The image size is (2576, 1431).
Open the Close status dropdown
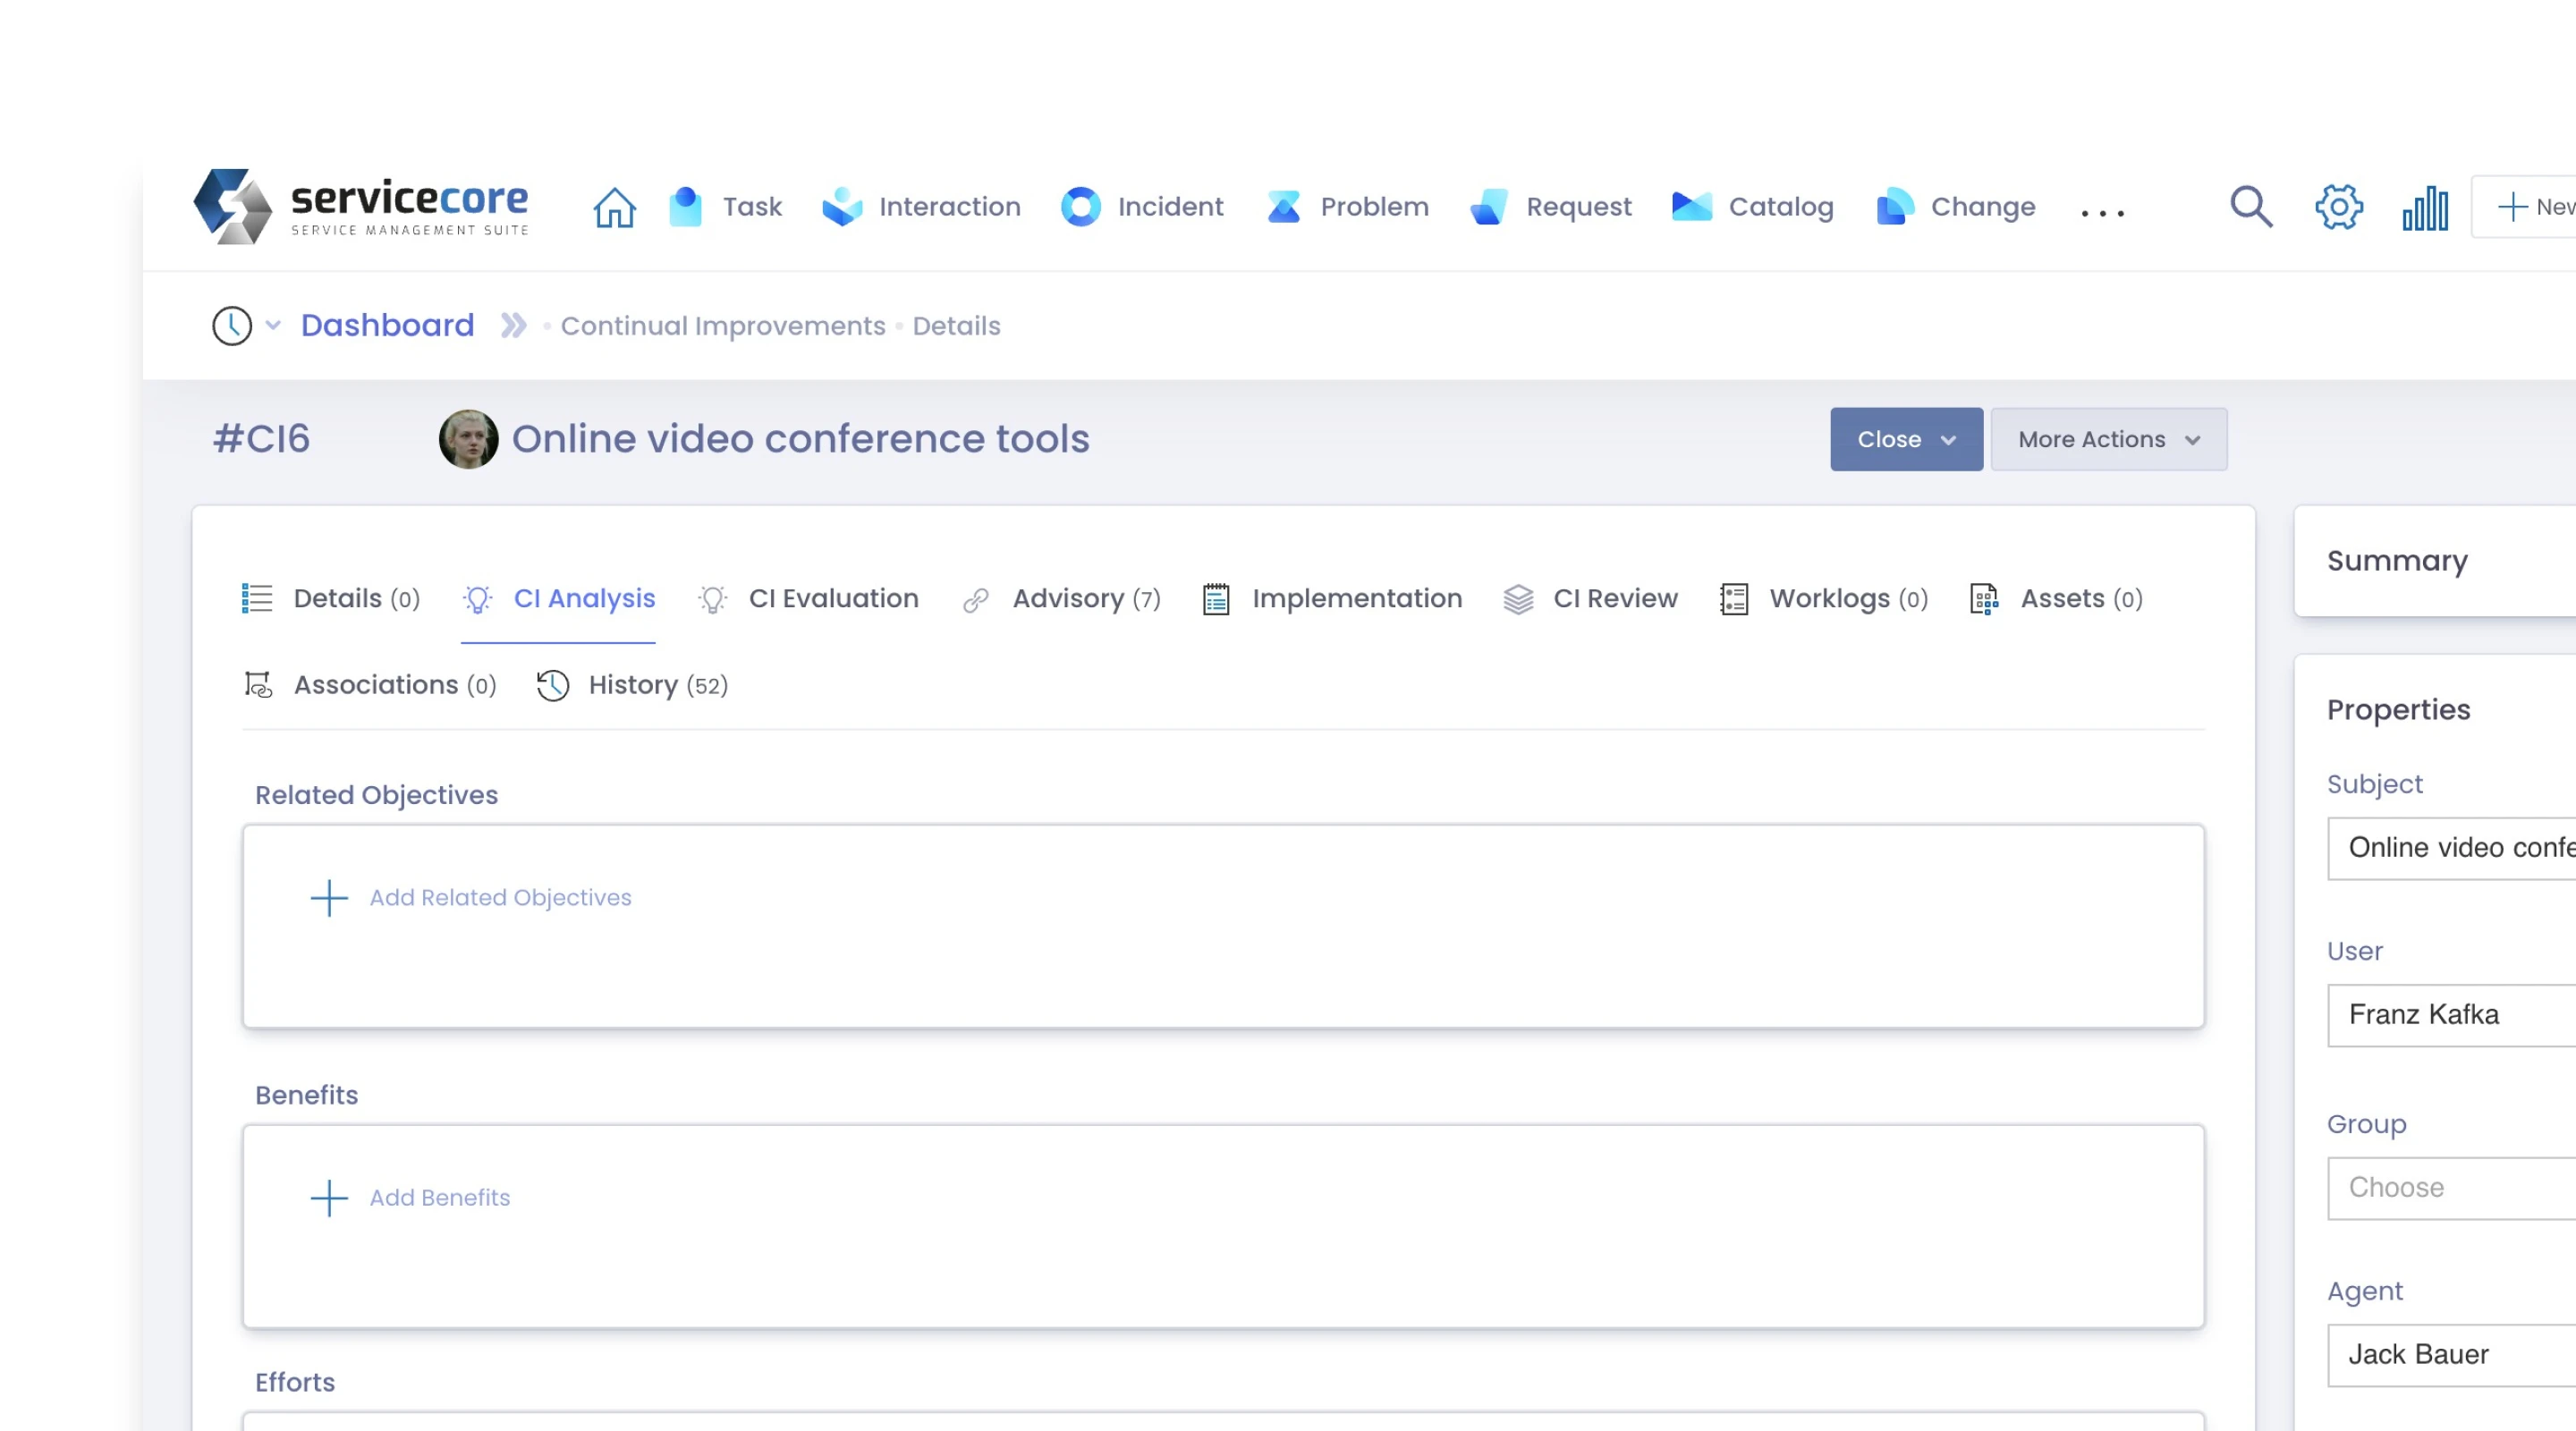1906,439
